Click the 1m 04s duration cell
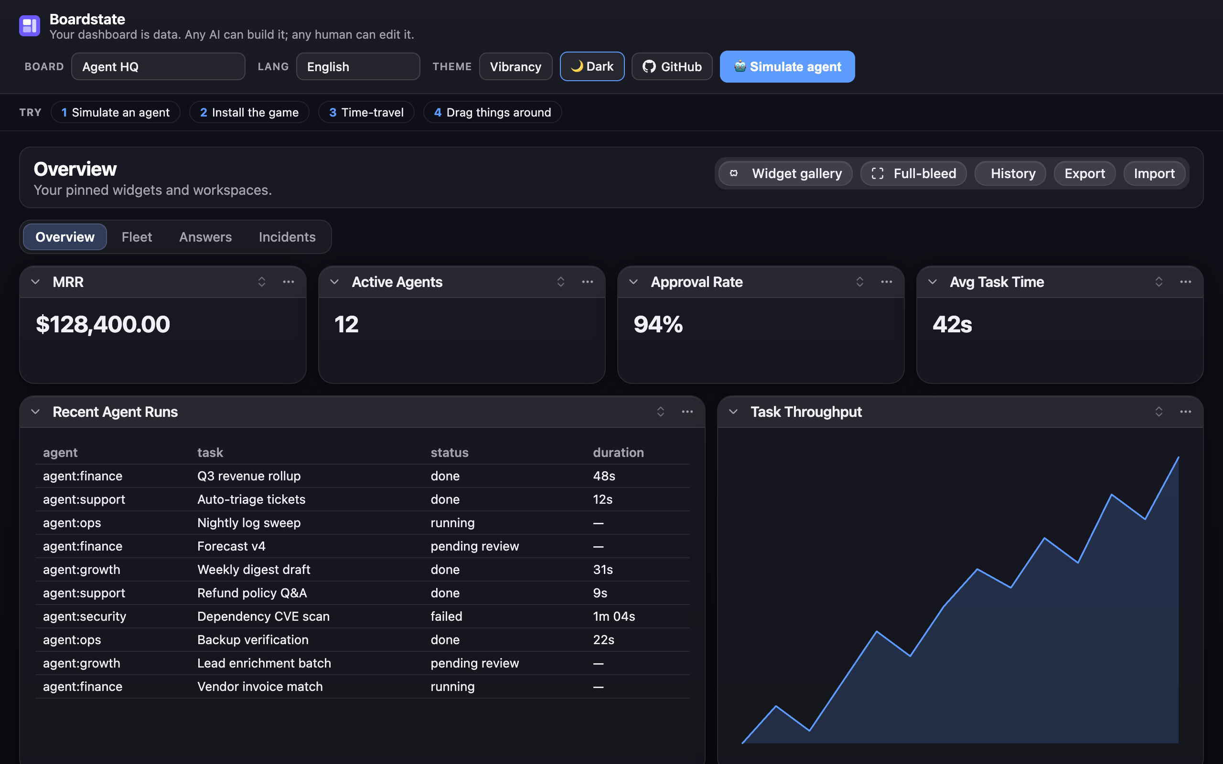This screenshot has width=1223, height=764. (614, 616)
